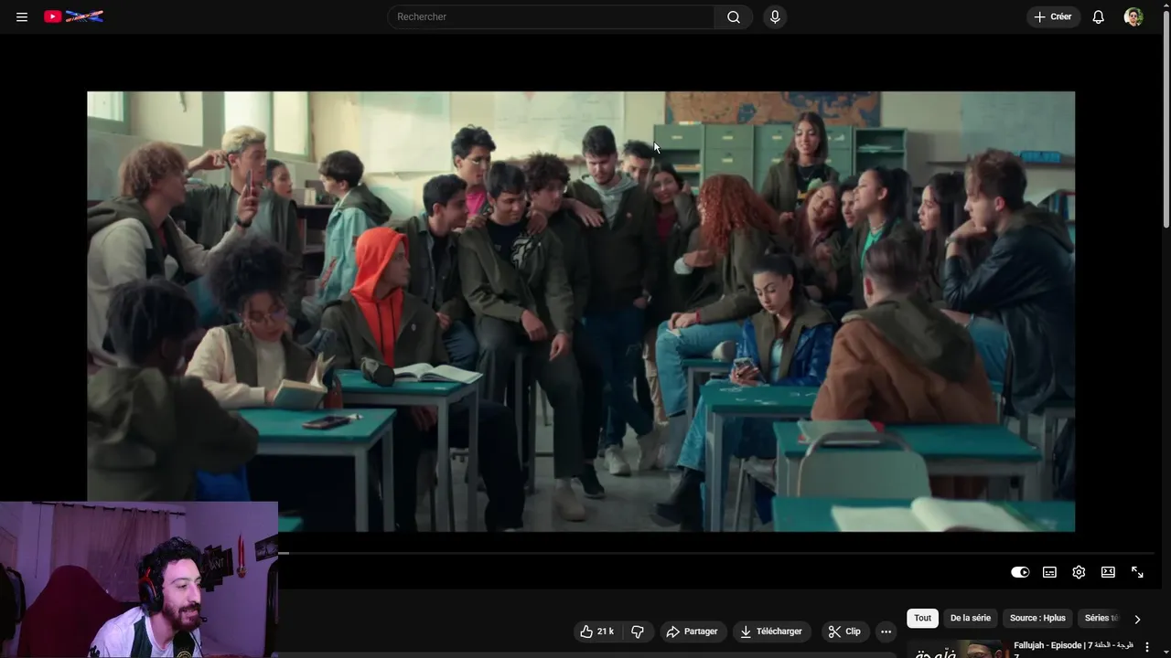Select the Source : Hplus chip

click(x=1037, y=618)
